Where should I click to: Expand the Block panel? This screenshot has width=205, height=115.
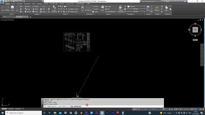coord(109,14)
